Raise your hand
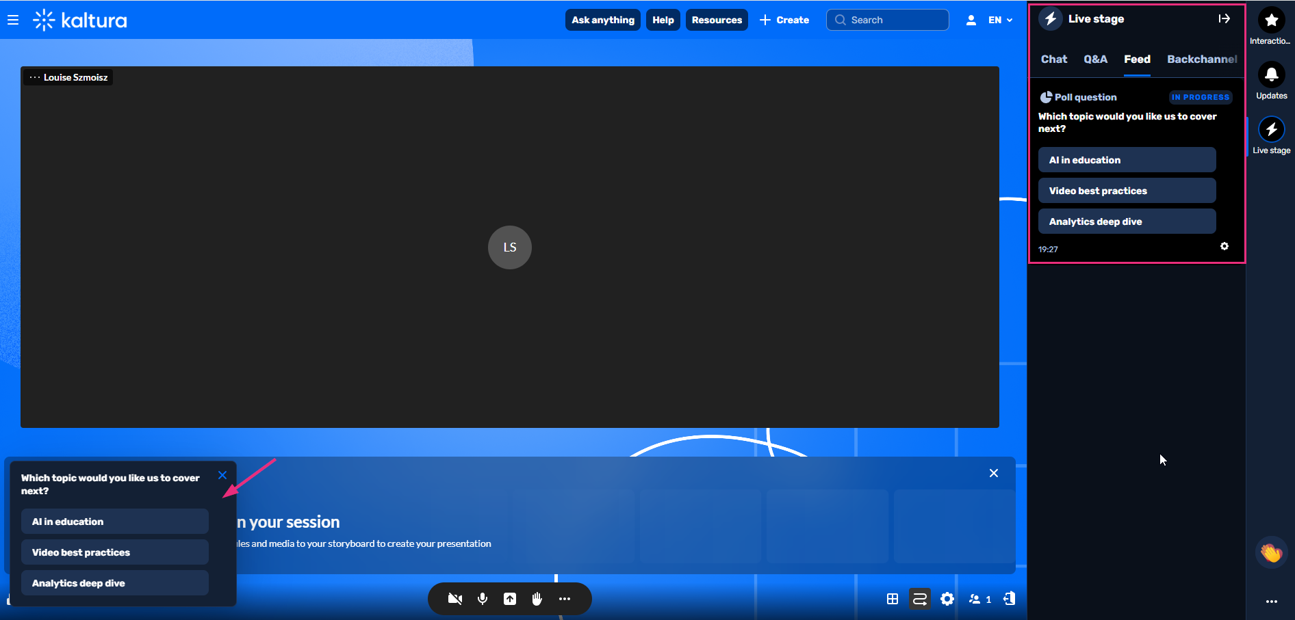This screenshot has width=1295, height=620. [537, 599]
